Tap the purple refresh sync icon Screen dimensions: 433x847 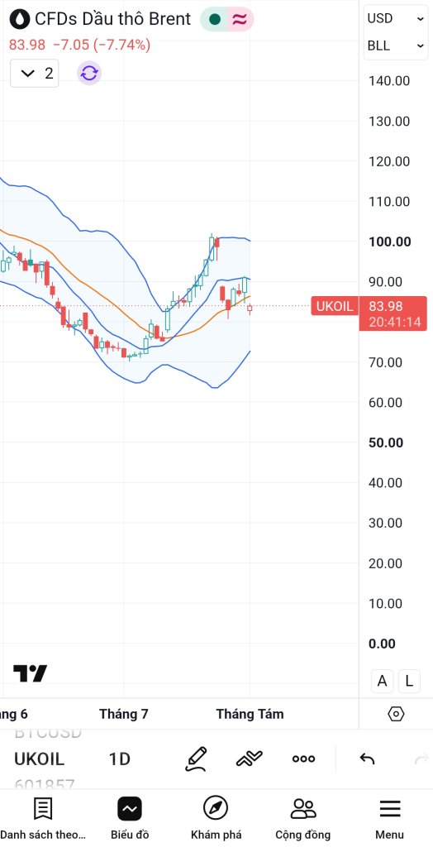click(x=89, y=73)
